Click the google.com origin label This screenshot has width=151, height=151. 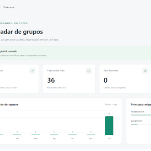point(137,121)
